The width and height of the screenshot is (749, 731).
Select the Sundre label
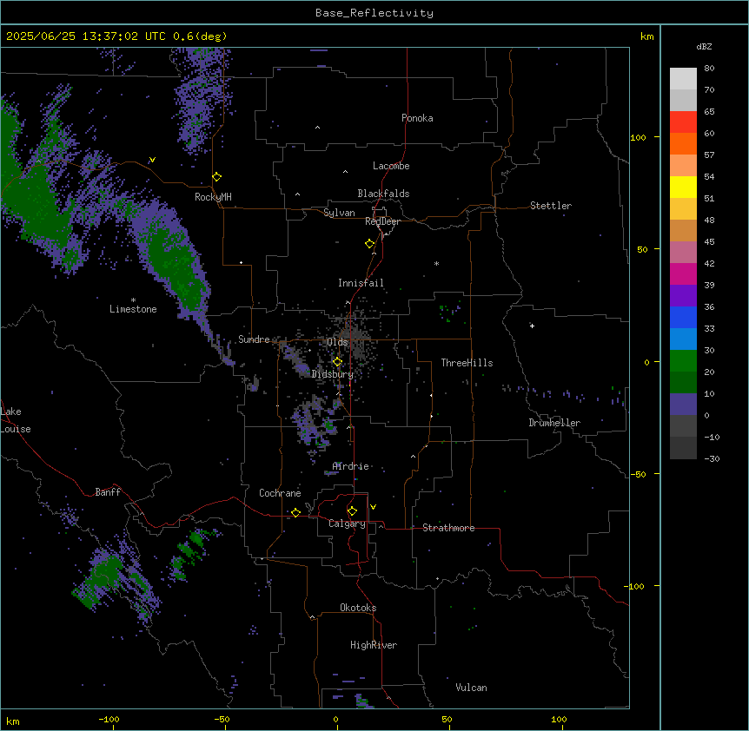click(254, 339)
